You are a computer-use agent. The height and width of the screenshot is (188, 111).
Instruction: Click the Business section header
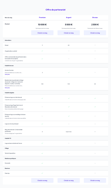[x=7, y=169]
